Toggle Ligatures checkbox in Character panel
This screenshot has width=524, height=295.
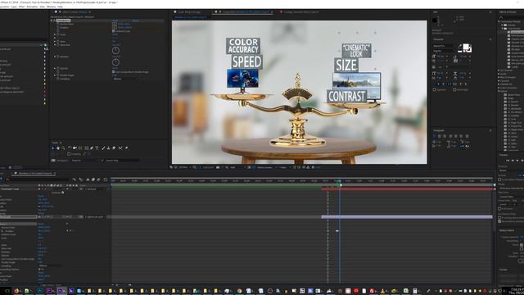tap(435, 90)
